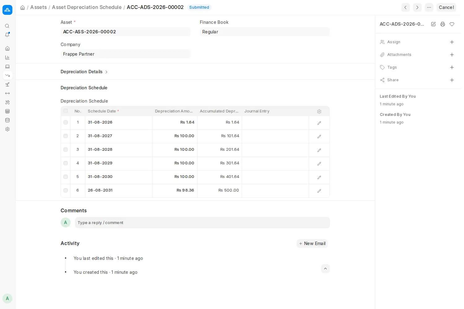Check the row 1 checkbox
Screen dimensions: 464x309
click(x=66, y=122)
